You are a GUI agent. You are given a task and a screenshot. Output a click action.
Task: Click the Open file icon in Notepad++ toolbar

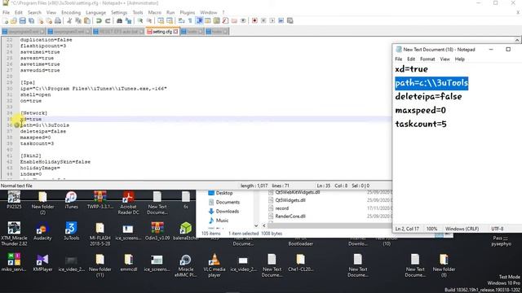[14, 20]
